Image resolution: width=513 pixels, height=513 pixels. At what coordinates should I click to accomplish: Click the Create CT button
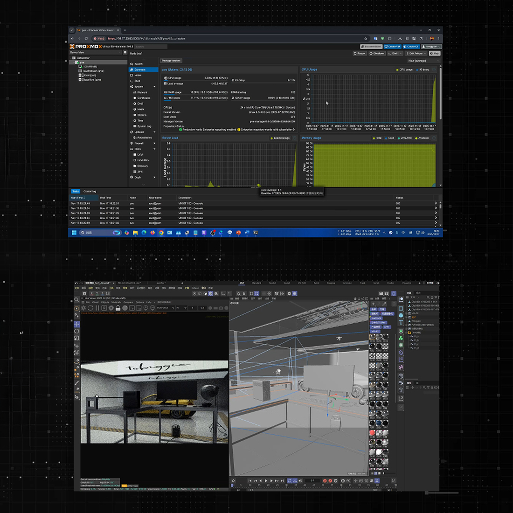(x=411, y=47)
